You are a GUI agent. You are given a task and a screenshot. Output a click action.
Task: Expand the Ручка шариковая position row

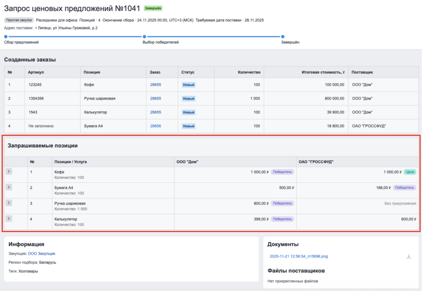[x=9, y=203]
